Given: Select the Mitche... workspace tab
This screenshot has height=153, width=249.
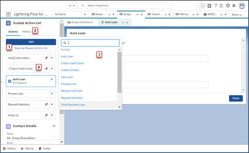Looking at the screenshot, I should coord(183,14).
